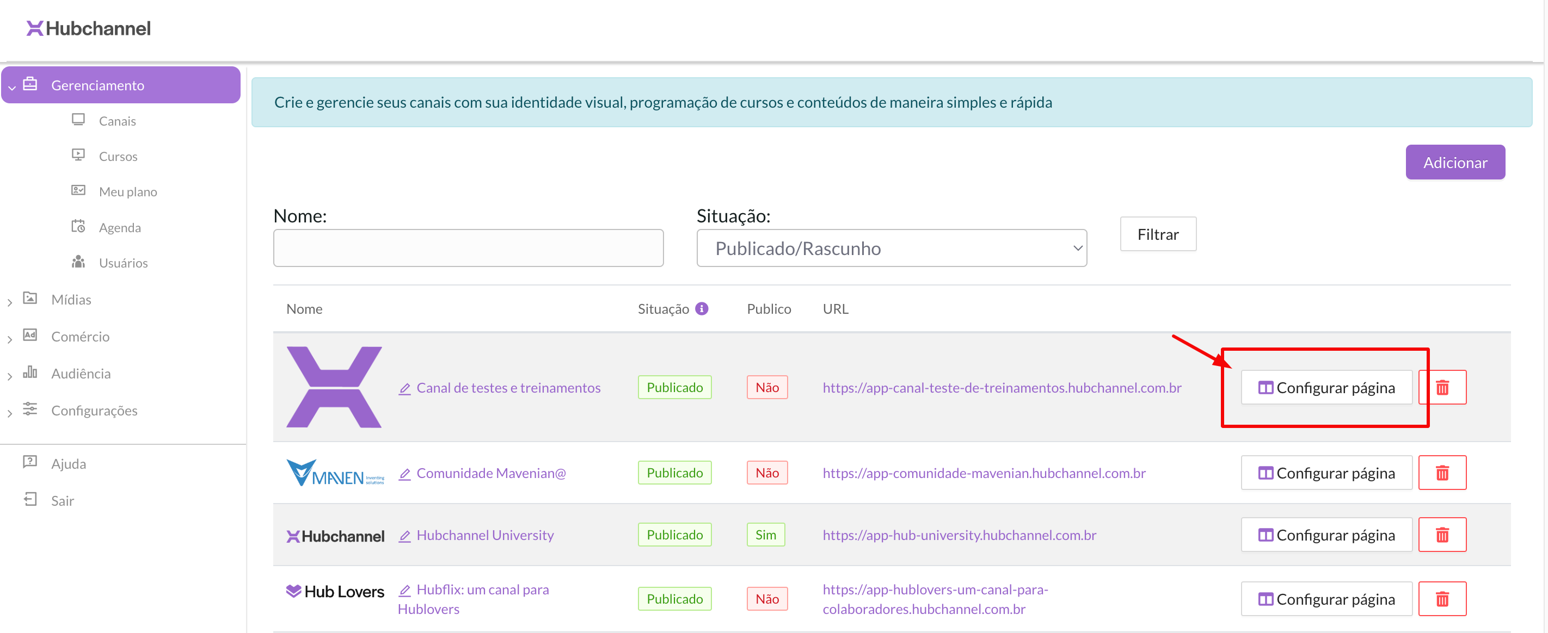Click the trash icon for Comunidade Mavenian@
Screen dimensions: 1548x633
click(1442, 473)
